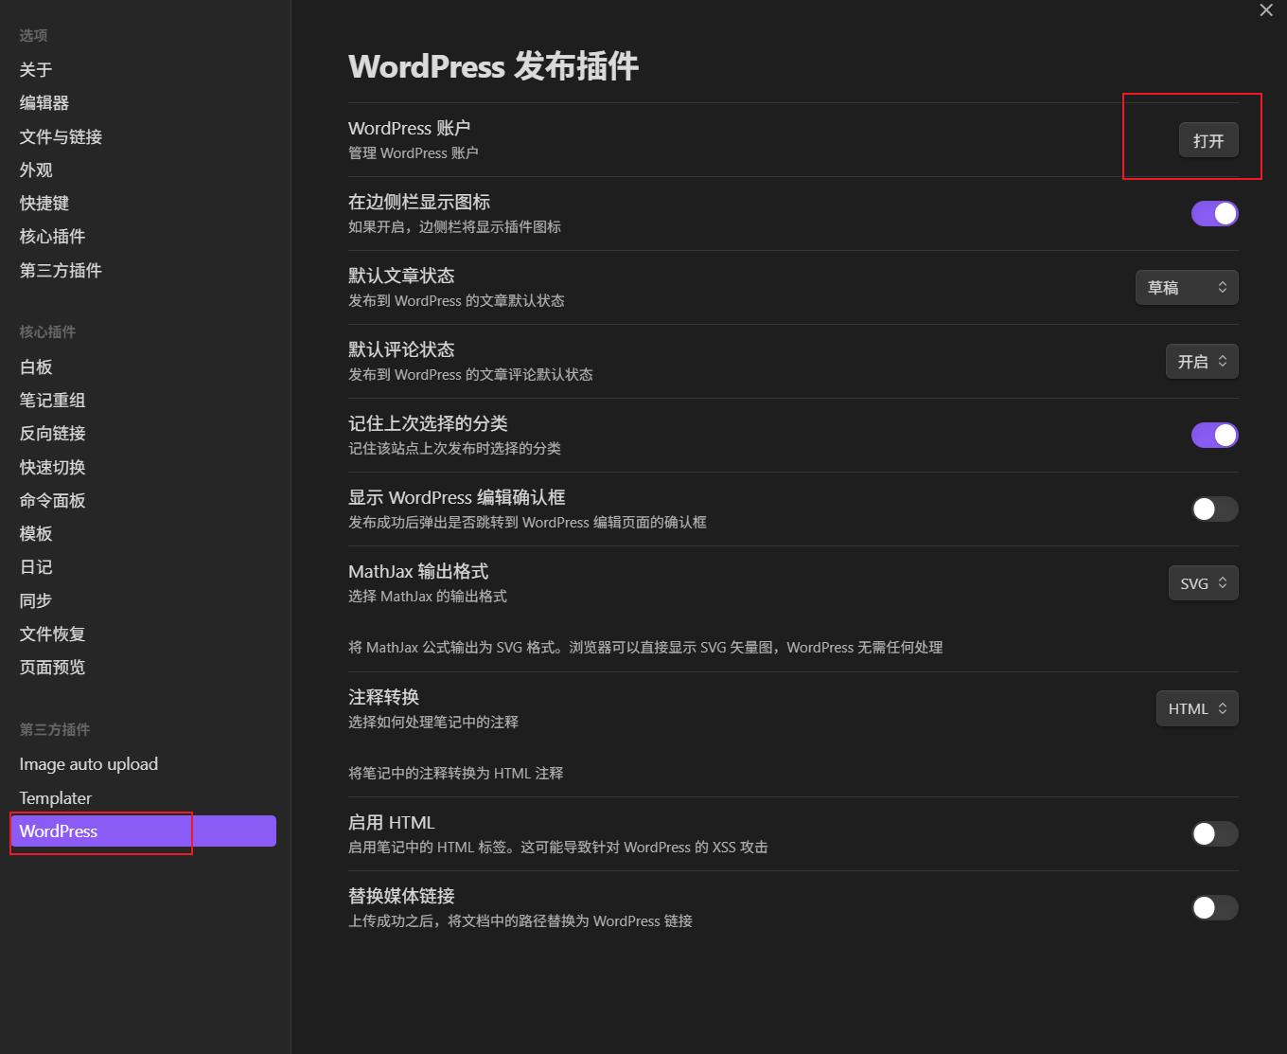Open the 文件与链接 settings tab

pyautogui.click(x=143, y=136)
